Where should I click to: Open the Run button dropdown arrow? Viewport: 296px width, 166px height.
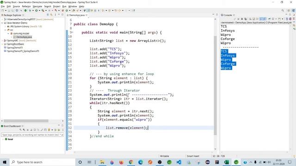(39, 11)
